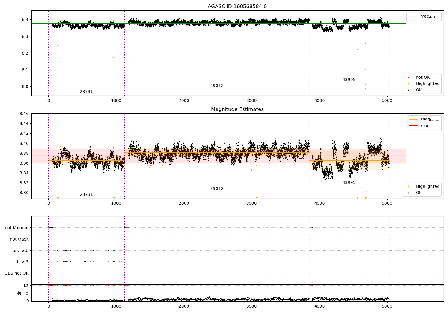Click the orange outlier near 8.15 at x=3080
The image size is (448, 313).
click(257, 62)
